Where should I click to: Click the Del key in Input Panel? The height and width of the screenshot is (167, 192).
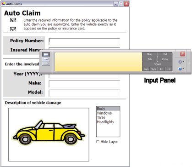tap(165, 54)
